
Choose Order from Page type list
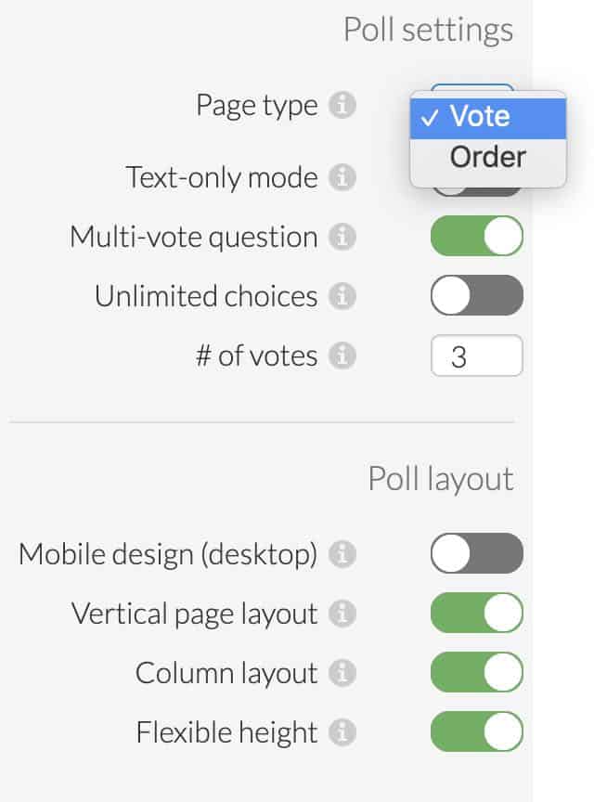point(488,157)
